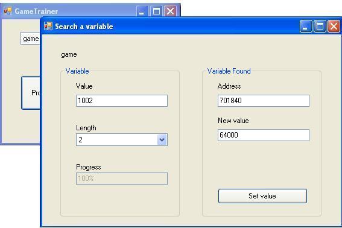Screen dimensions: 342x228
Task: Click the Progress field showing 100%
Action: pos(122,179)
